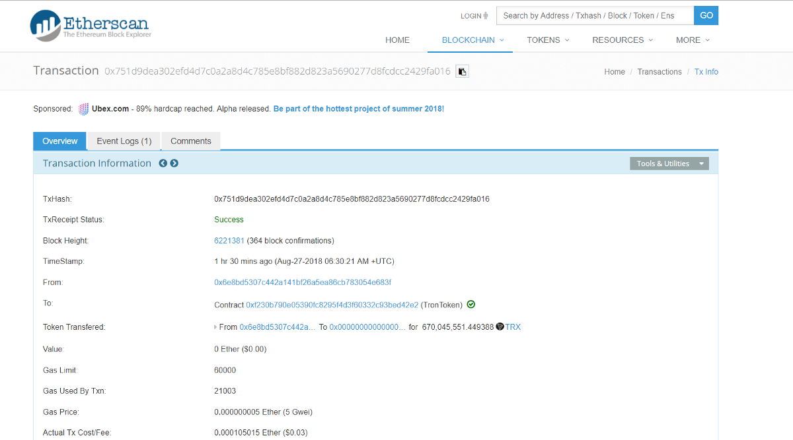Go to the Home nav item
The width and height of the screenshot is (793, 440).
(397, 40)
